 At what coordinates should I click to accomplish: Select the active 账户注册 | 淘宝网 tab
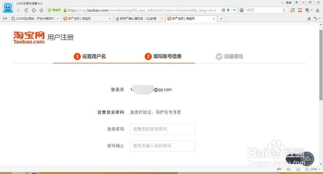click(191, 18)
